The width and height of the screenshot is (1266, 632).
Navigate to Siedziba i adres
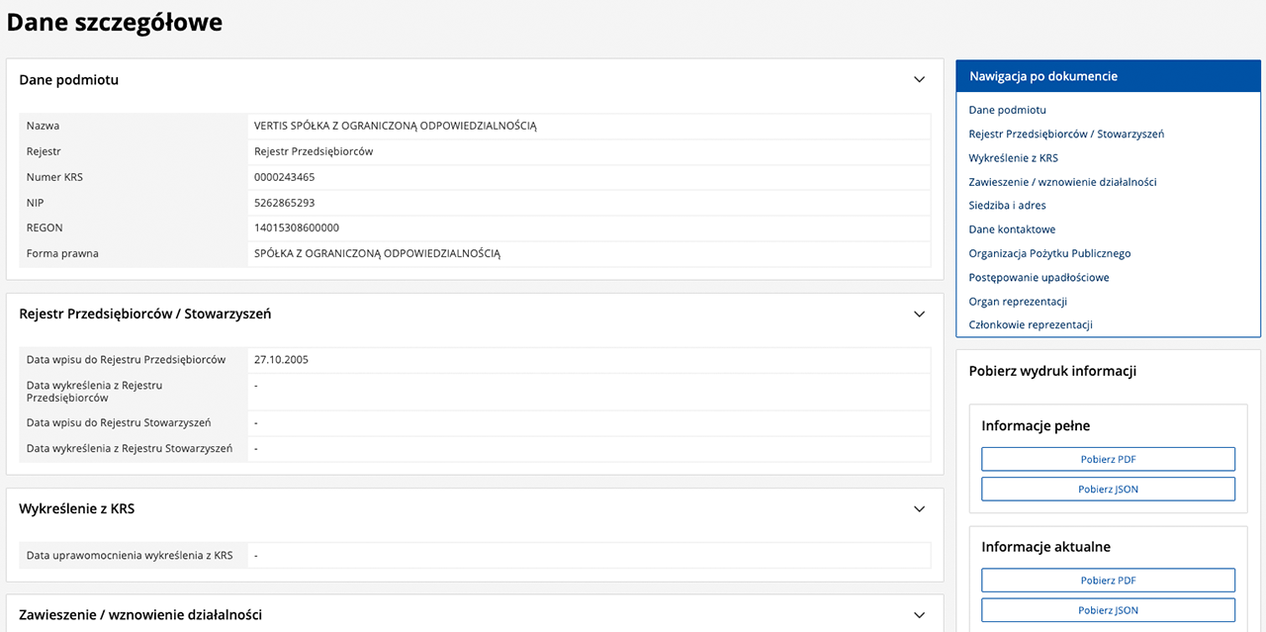1007,206
